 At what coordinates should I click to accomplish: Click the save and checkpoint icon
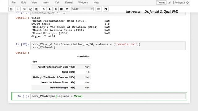click(x=11, y=9)
